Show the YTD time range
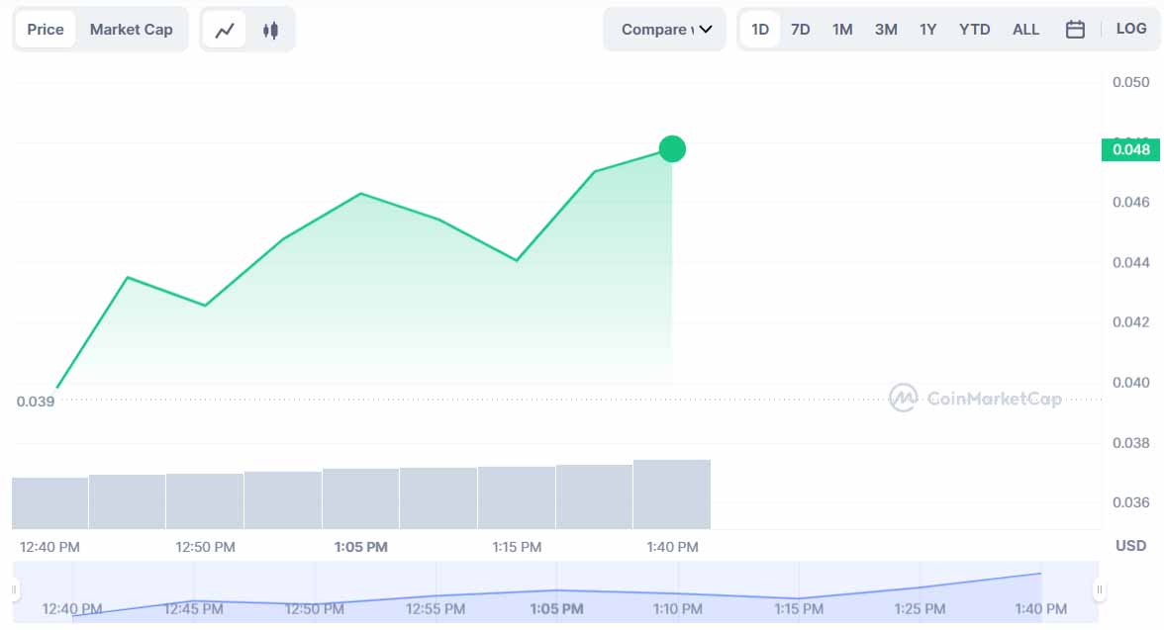Image resolution: width=1164 pixels, height=630 pixels. pos(974,30)
